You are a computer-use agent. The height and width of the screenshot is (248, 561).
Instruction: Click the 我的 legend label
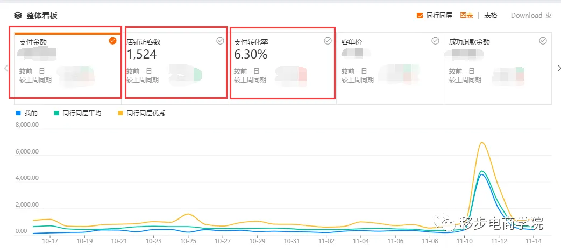[31, 113]
